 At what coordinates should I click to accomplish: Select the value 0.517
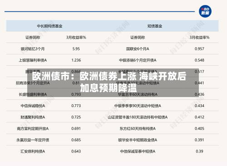point(199,72)
